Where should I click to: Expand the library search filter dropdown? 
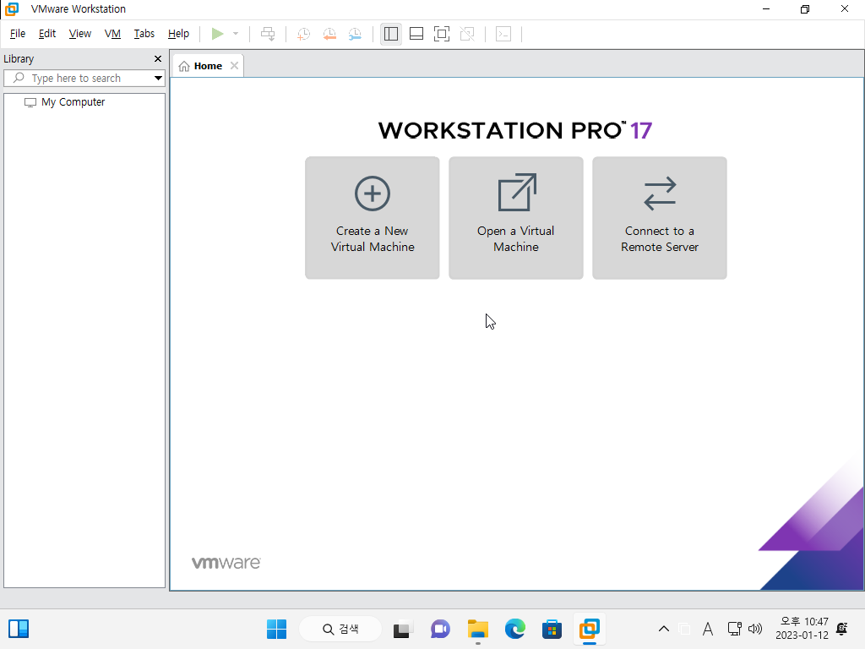158,79
